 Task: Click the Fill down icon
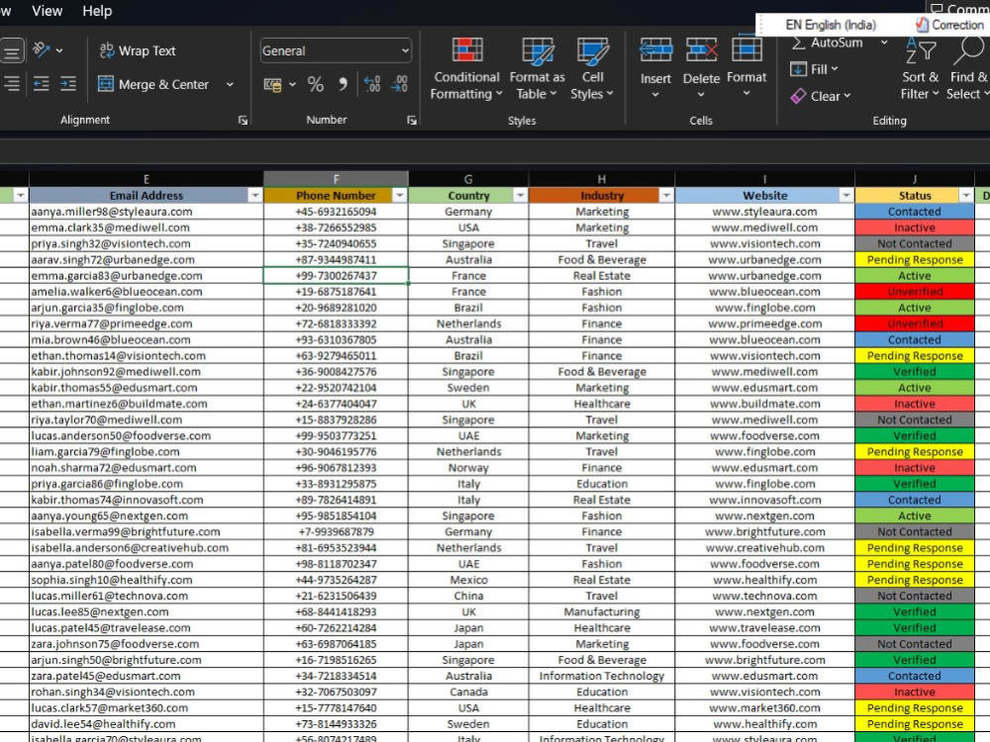[798, 69]
